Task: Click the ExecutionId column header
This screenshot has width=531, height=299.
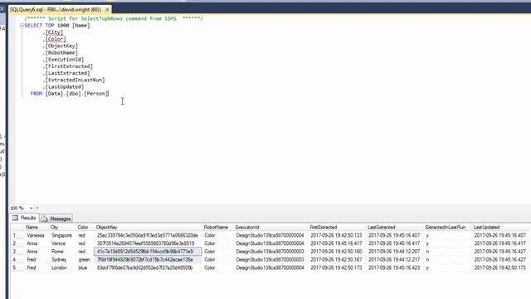Action: [x=247, y=227]
